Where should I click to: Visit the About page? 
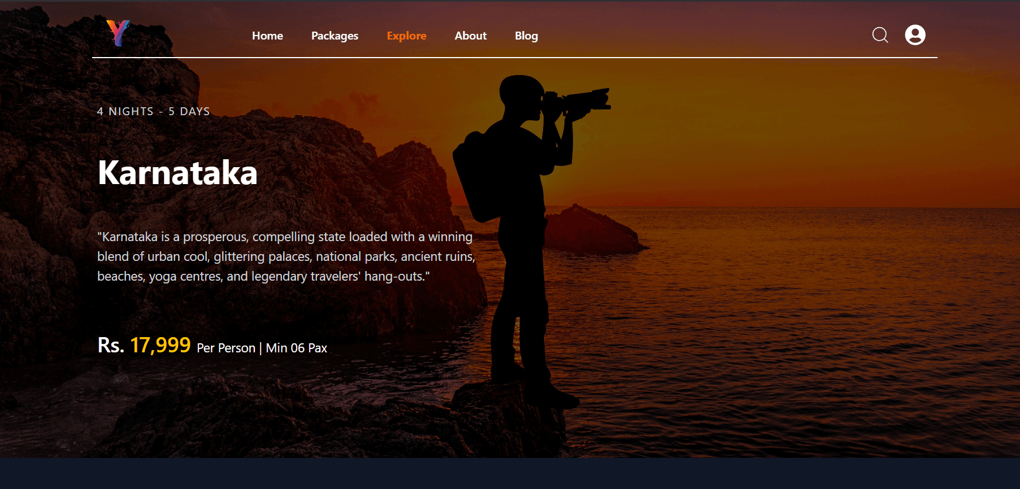[x=470, y=36]
